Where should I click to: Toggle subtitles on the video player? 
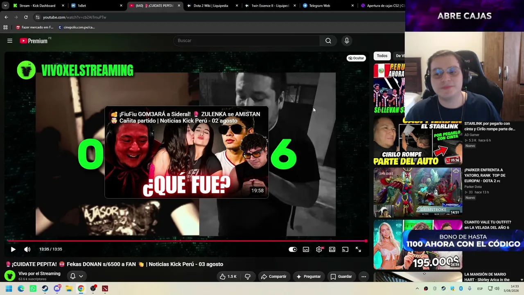tap(306, 249)
